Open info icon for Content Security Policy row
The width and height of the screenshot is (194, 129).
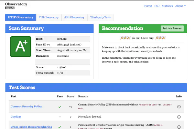179,107
